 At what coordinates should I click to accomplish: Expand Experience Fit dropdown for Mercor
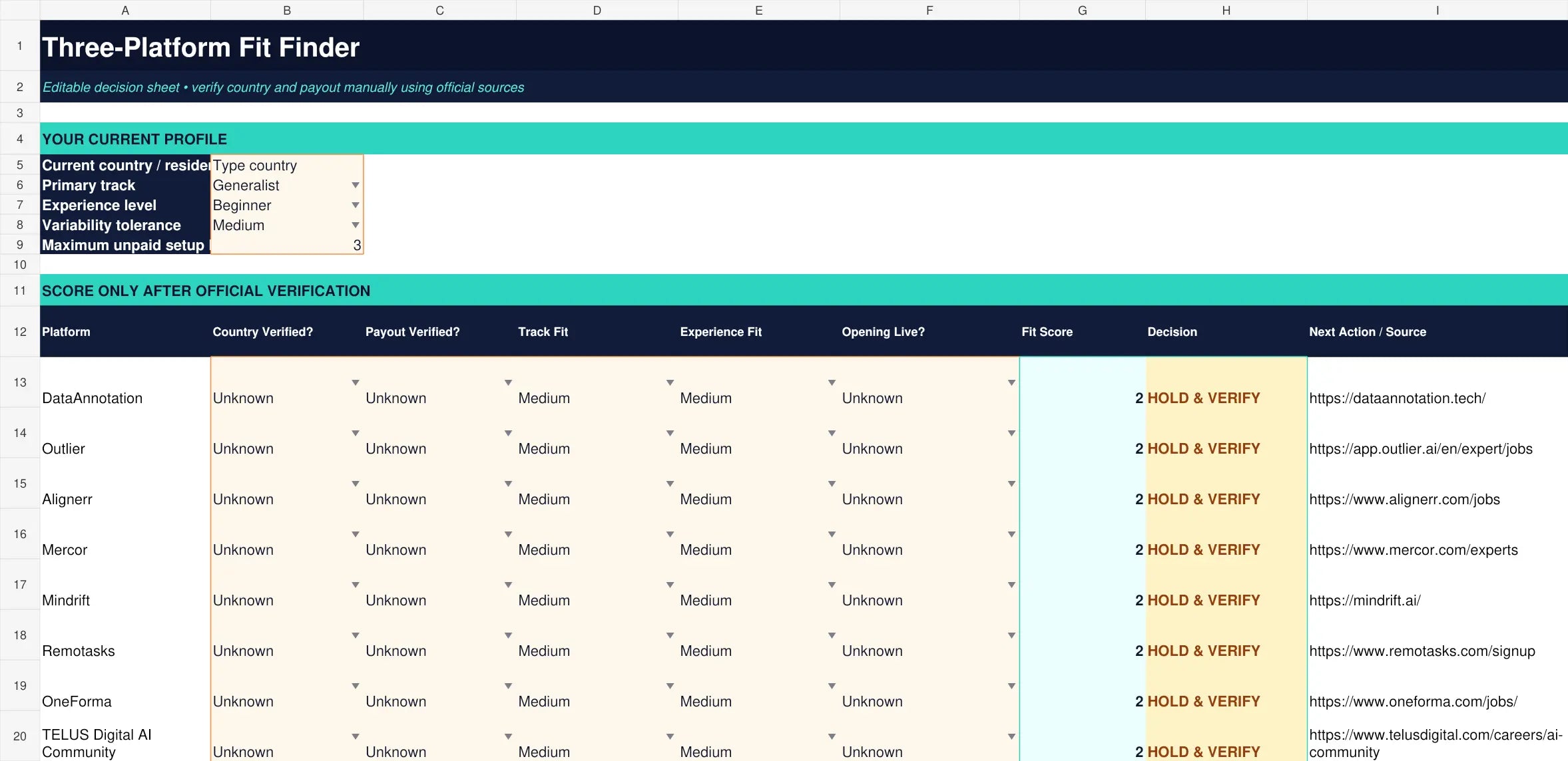[832, 534]
